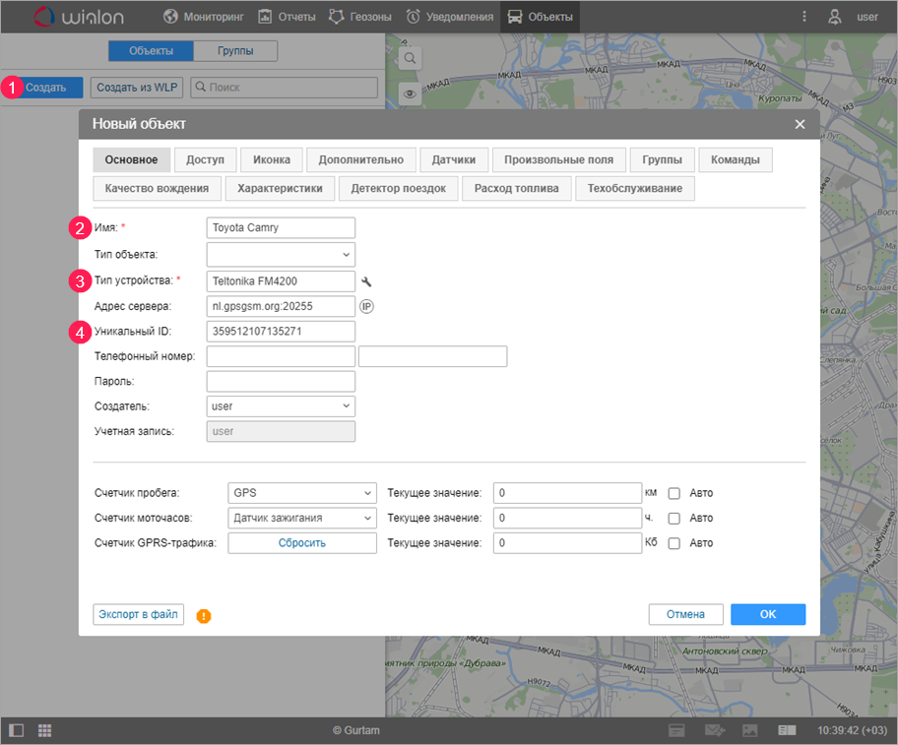Screen dimensions: 898x745
Task: Select the Техобслуживание tab
Action: point(635,188)
